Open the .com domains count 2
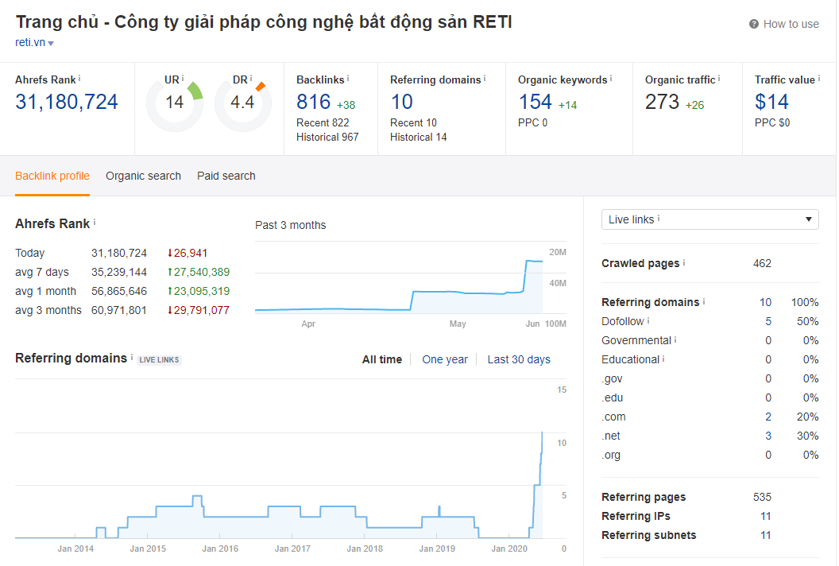The width and height of the screenshot is (839, 566). click(768, 417)
